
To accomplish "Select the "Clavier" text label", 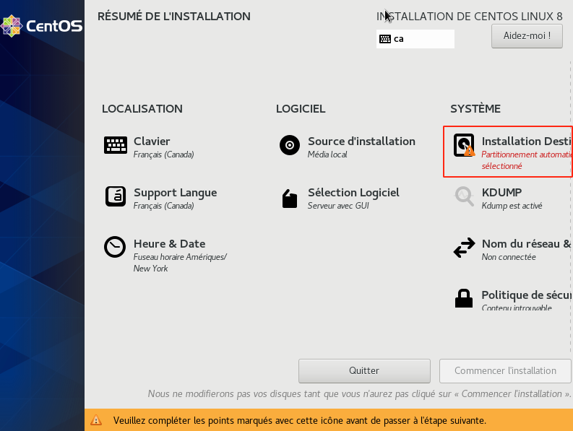I will point(152,142).
